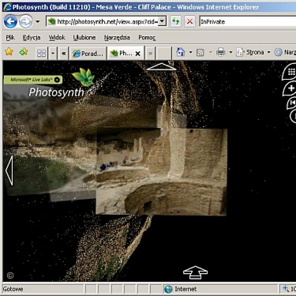Click the photosynth.net address bar
Screen dimensions: 296x296
pos(103,21)
